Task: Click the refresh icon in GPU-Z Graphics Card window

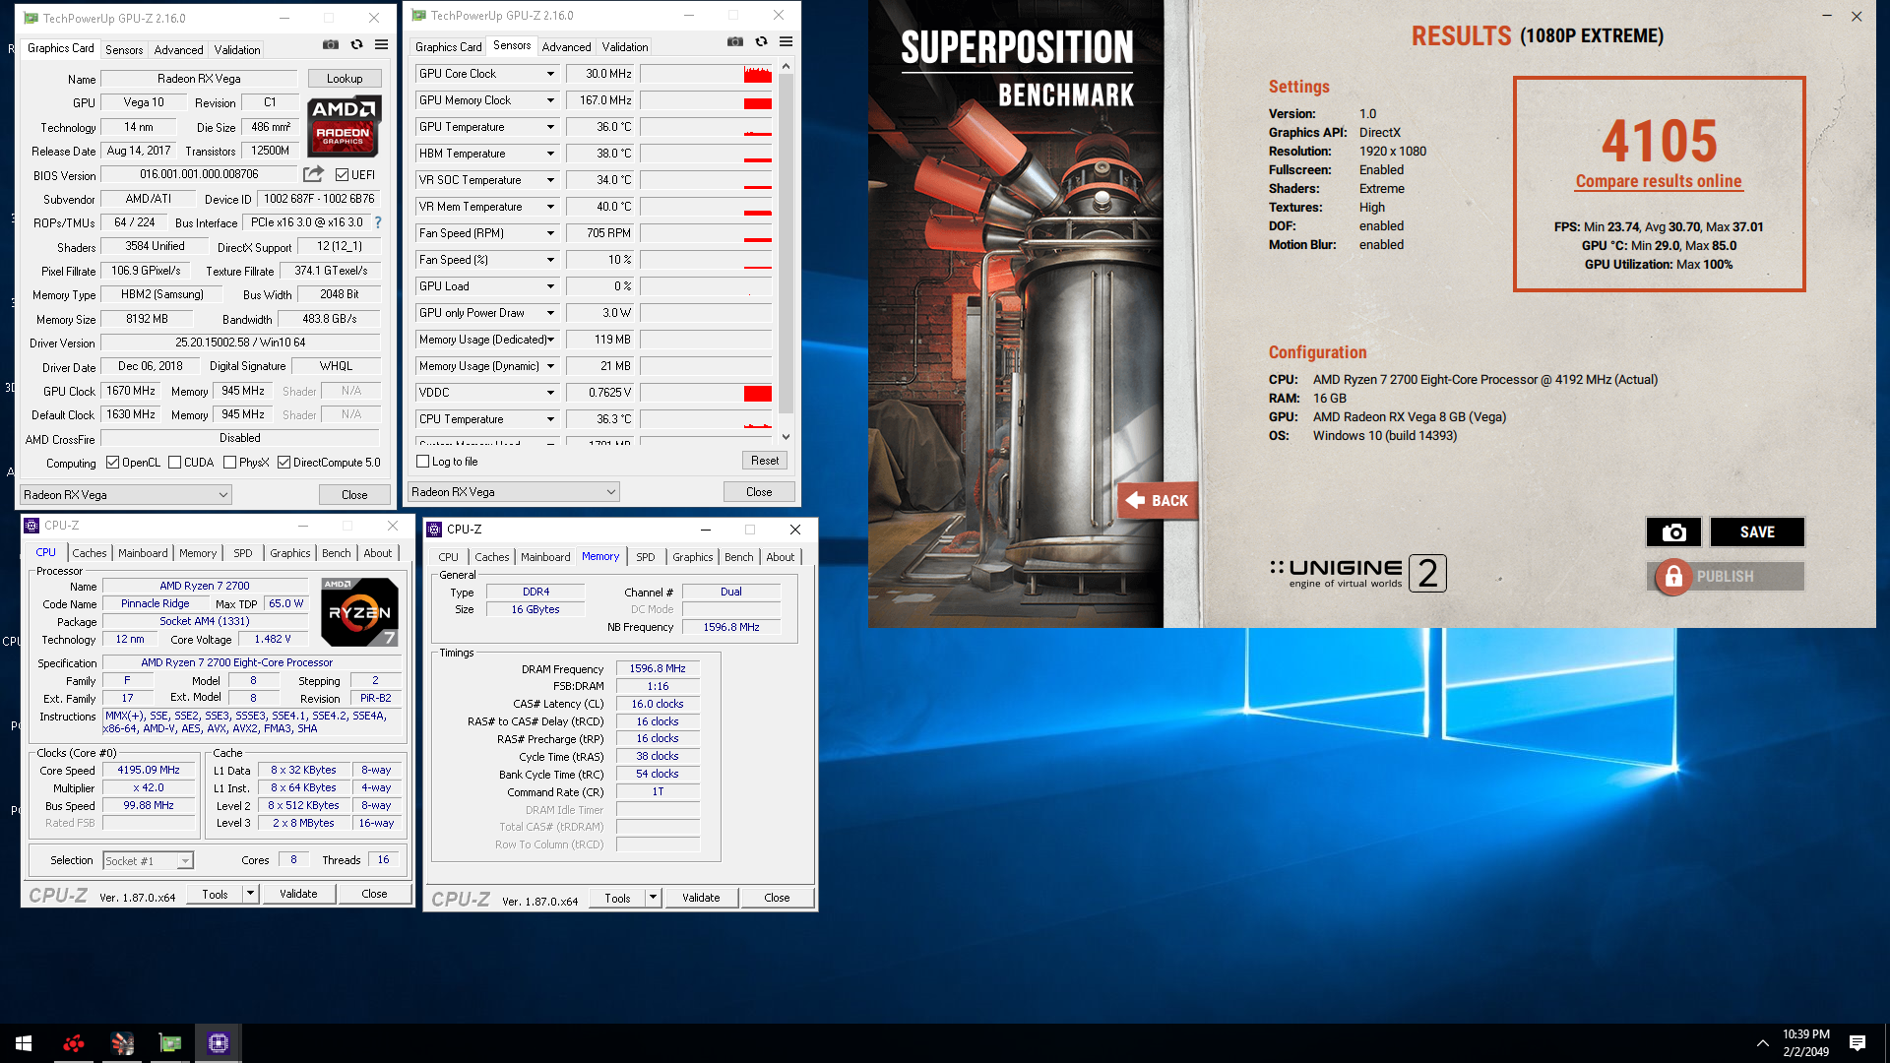Action: point(356,44)
